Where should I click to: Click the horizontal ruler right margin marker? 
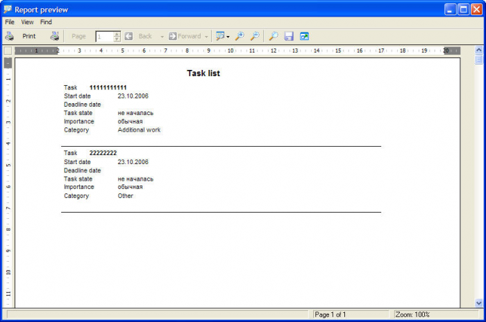coord(452,51)
